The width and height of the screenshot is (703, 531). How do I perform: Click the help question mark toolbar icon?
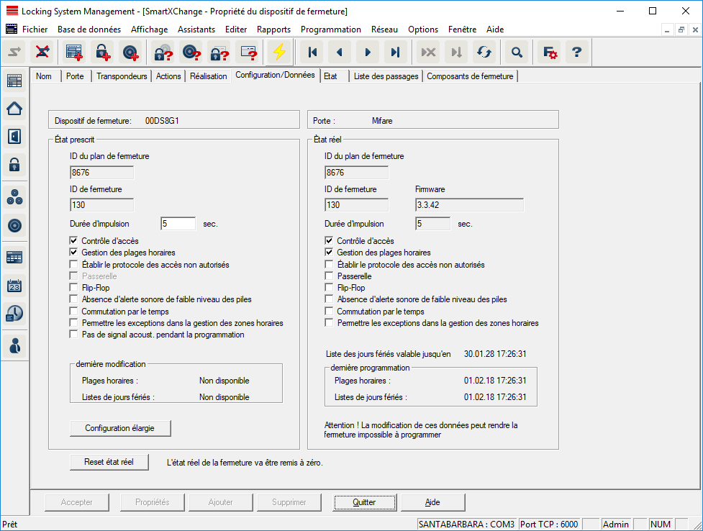(576, 53)
